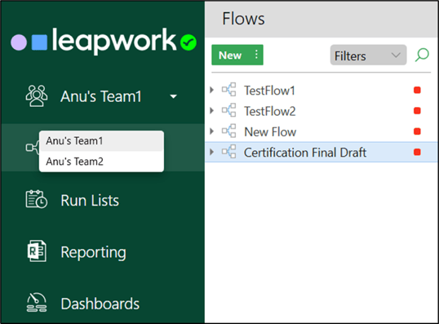Click the Dashboards gauge icon
439x324 pixels.
coord(37,303)
